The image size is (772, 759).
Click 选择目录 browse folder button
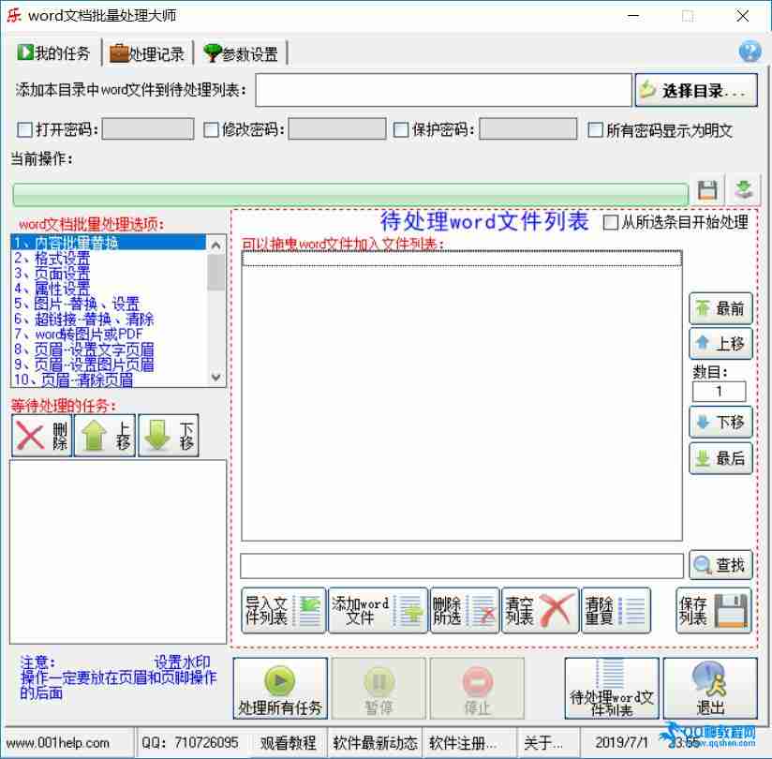pyautogui.click(x=696, y=90)
